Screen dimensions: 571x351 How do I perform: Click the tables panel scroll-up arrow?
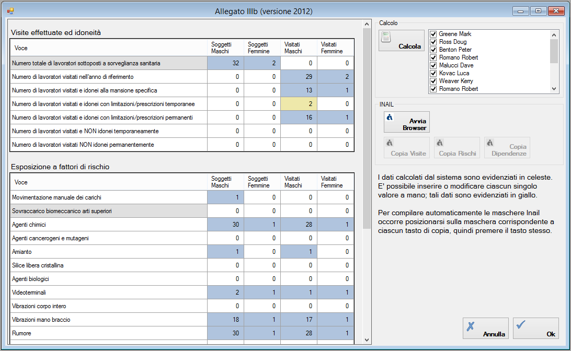(367, 24)
